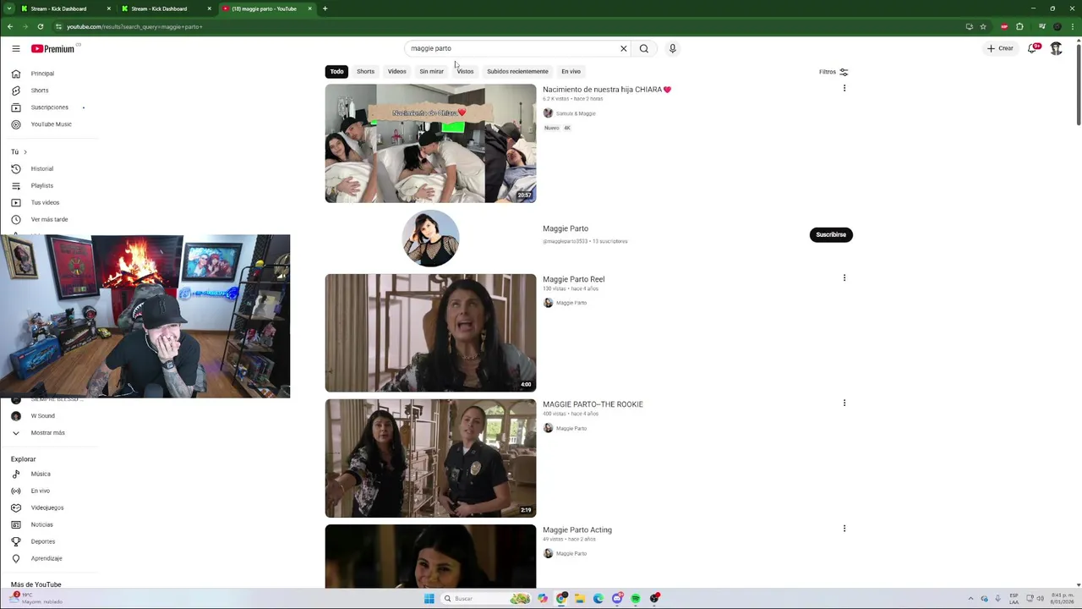Screen dimensions: 1082x609
Task: Clear the search box with the X
Action: (624, 48)
